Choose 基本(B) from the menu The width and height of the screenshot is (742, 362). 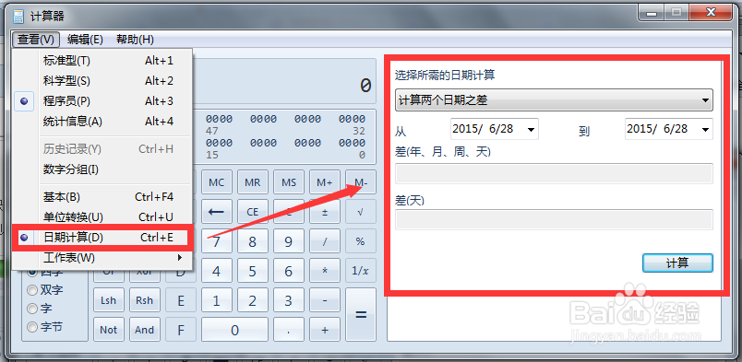(102, 196)
